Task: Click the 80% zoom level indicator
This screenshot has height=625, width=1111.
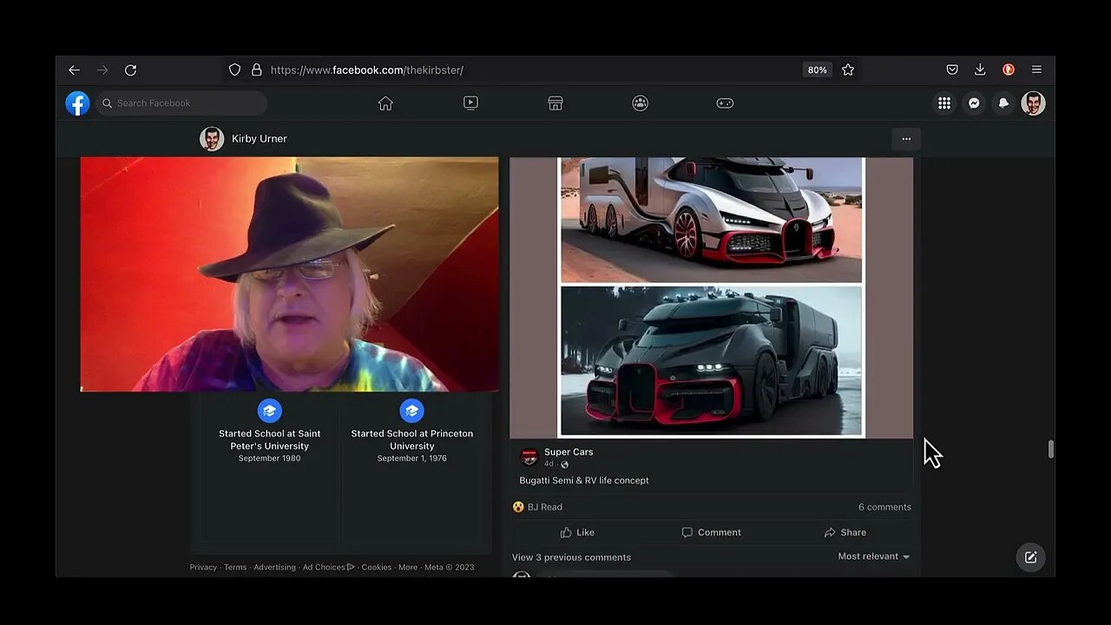Action: coord(817,69)
